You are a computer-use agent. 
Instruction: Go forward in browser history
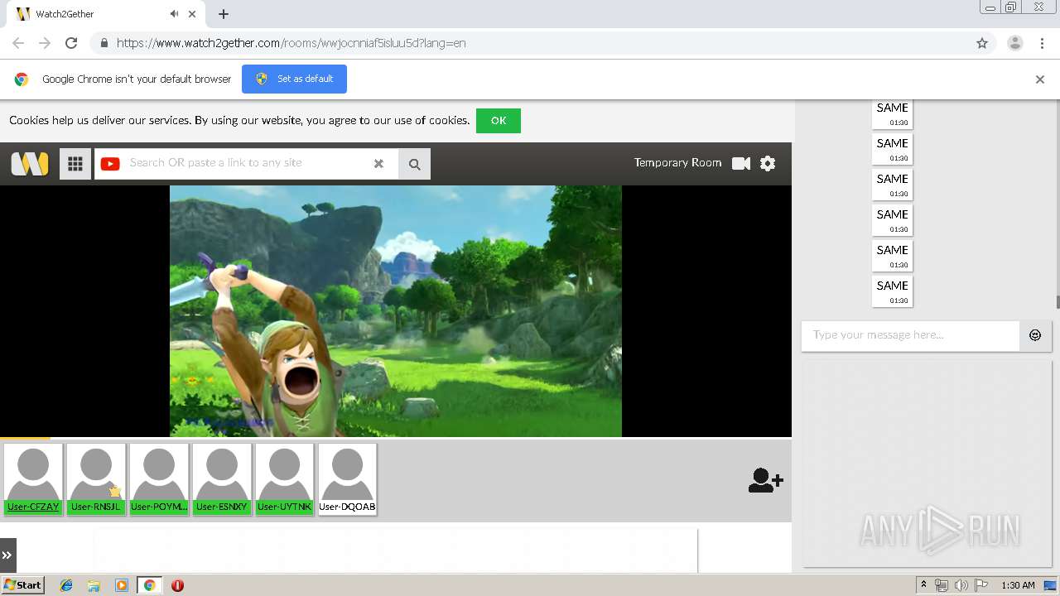(x=45, y=43)
